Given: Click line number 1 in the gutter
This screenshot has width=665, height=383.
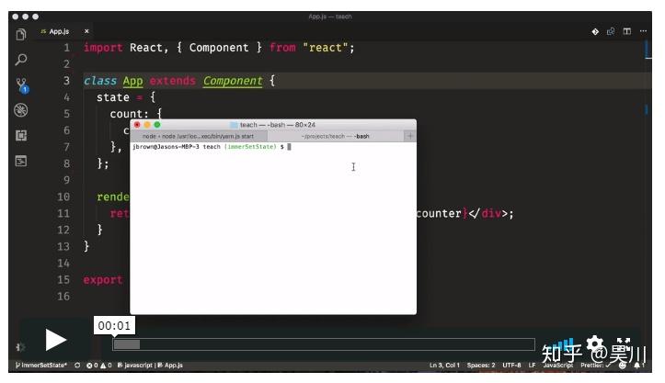Looking at the screenshot, I should click(66, 48).
